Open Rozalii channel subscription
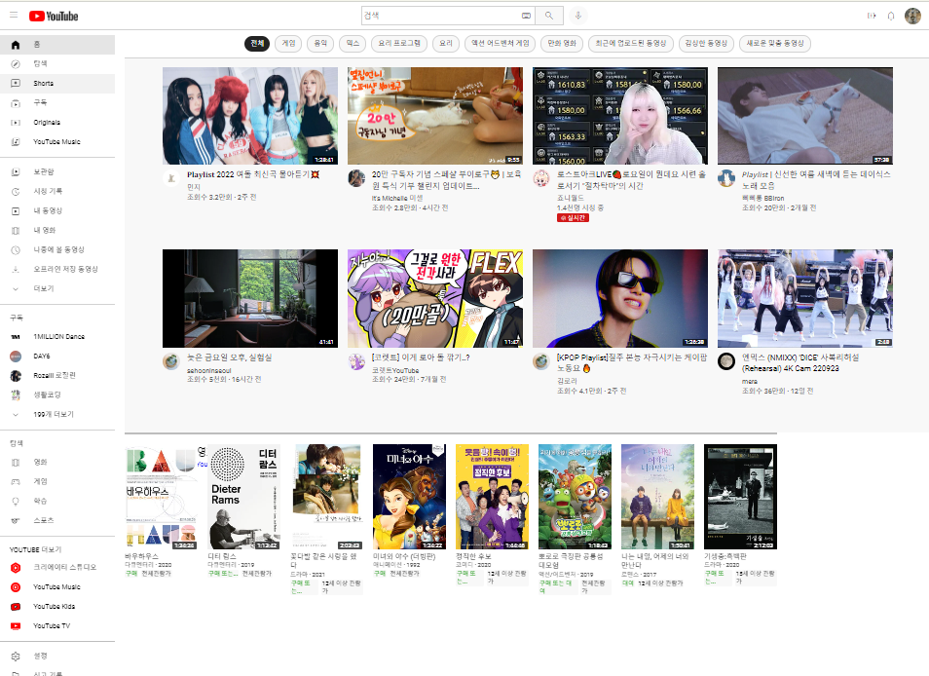Viewport: 929px width, 676px height. coord(57,376)
